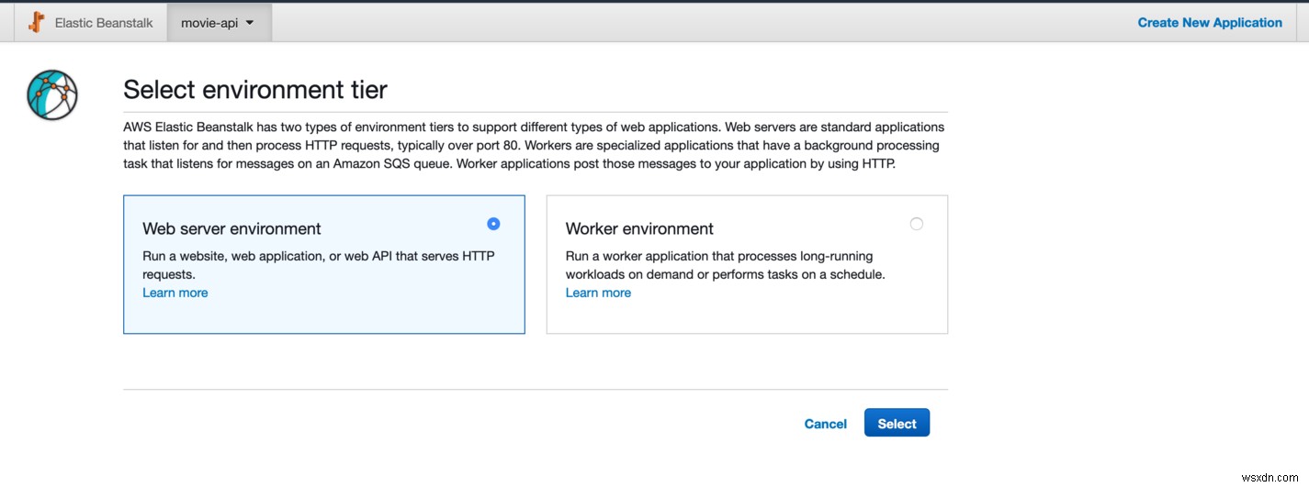The width and height of the screenshot is (1309, 487).
Task: Click the Select environment tier heading
Action: pos(255,89)
